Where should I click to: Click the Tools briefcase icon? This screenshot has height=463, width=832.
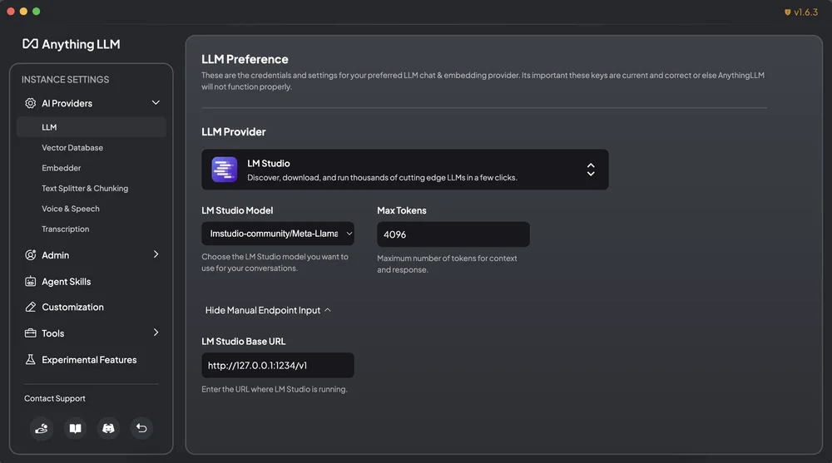click(x=30, y=333)
